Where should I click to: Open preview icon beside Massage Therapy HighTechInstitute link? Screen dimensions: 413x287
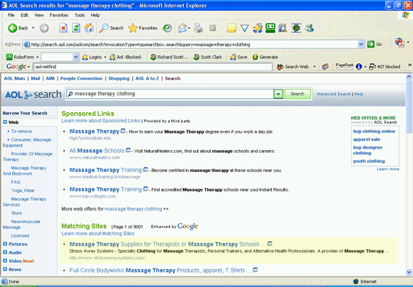[123, 131]
